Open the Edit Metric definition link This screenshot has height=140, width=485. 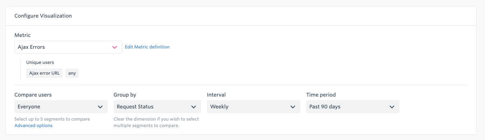147,47
